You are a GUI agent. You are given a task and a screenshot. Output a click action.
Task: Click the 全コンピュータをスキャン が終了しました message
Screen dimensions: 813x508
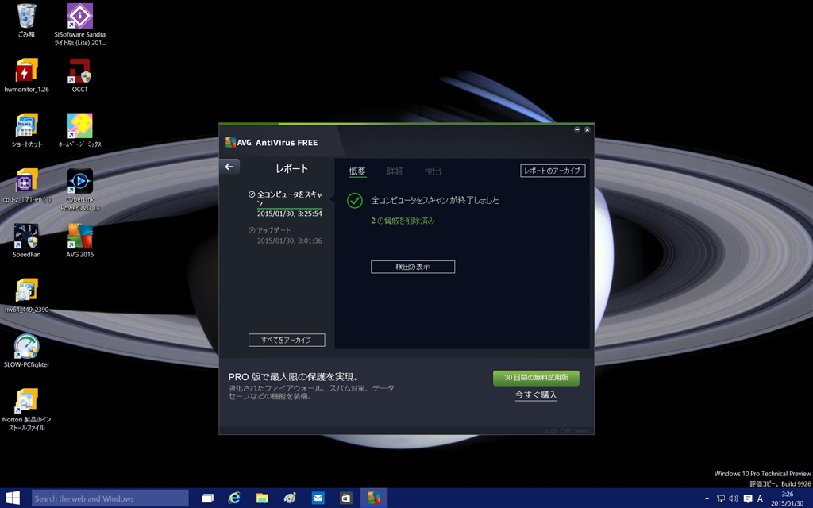tap(435, 200)
